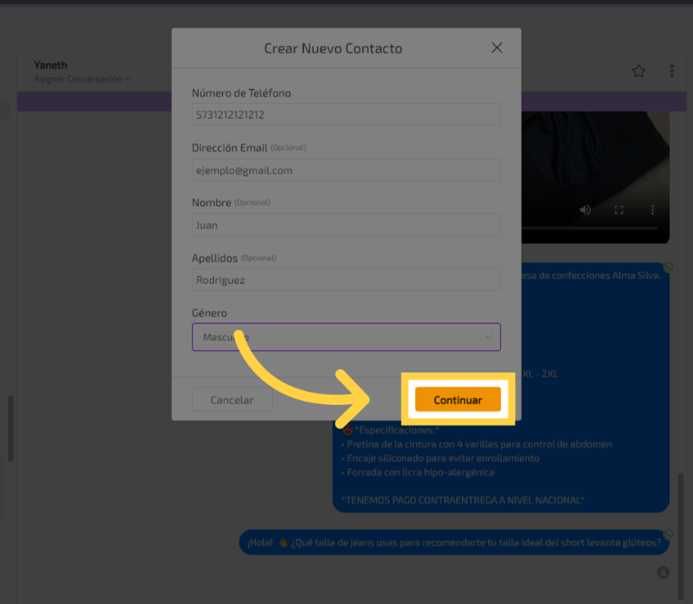The width and height of the screenshot is (693, 604).
Task: Close the Crear Nuevo Contacto dialog
Action: pos(497,47)
